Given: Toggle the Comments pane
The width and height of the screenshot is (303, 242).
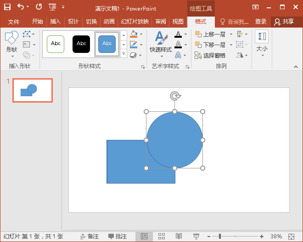Looking at the screenshot, I should [x=118, y=236].
